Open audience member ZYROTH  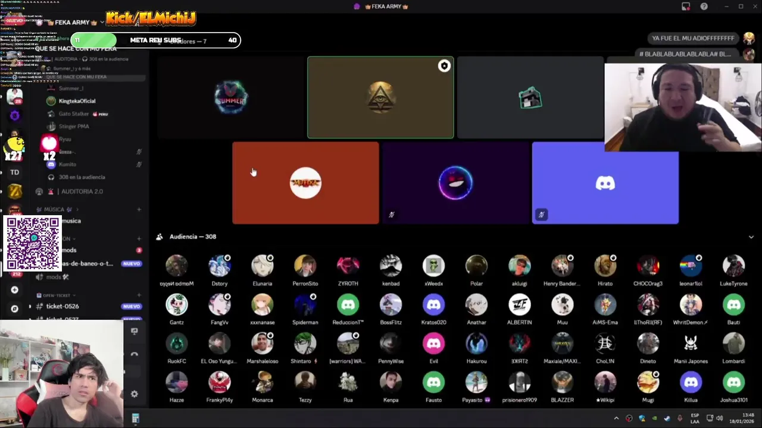pos(348,270)
